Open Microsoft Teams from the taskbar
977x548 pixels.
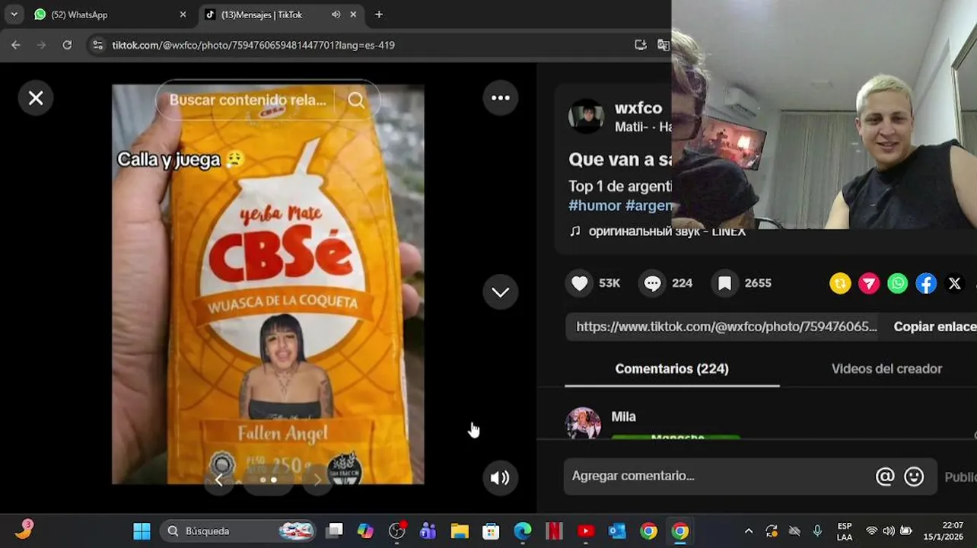pos(428,531)
